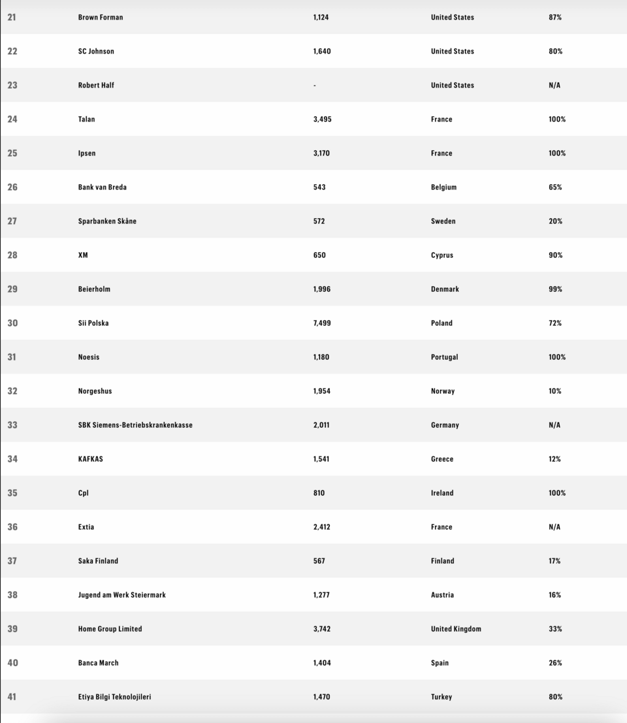The height and width of the screenshot is (723, 627).
Task: Click Etiya Bilgi Teknolojileri company name
Action: click(x=114, y=697)
